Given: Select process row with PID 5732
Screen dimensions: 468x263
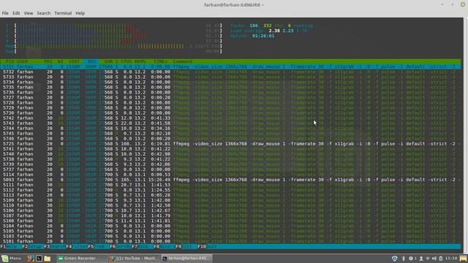Looking at the screenshot, I should pyautogui.click(x=230, y=72).
